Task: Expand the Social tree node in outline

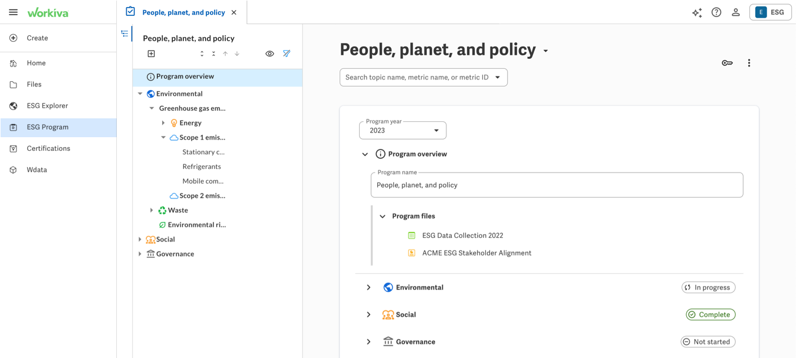Action: (x=140, y=239)
